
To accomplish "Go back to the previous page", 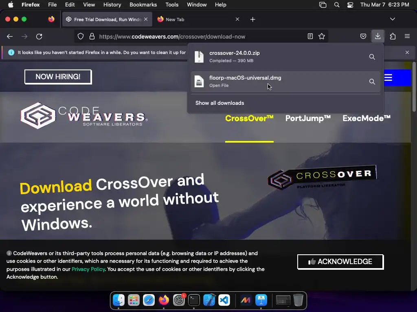I will (10, 36).
